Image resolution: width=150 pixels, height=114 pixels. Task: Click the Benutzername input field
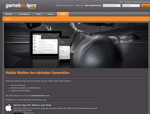click(112, 5)
